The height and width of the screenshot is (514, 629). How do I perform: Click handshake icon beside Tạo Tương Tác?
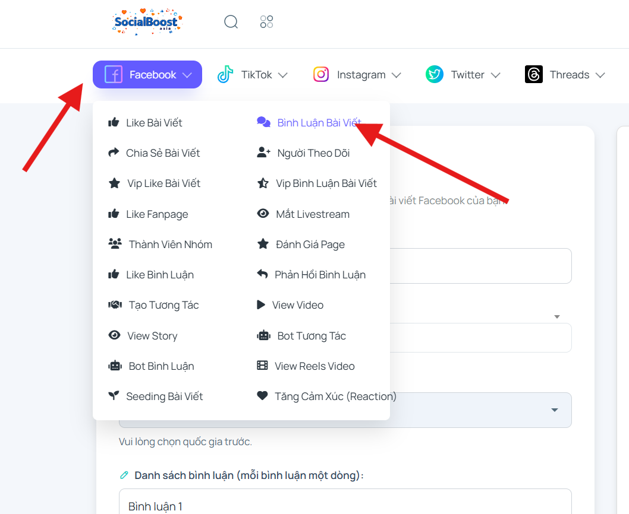(x=115, y=305)
